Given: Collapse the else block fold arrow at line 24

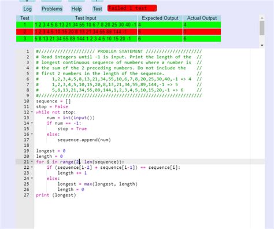Looking at the screenshot, I should tap(32, 178).
